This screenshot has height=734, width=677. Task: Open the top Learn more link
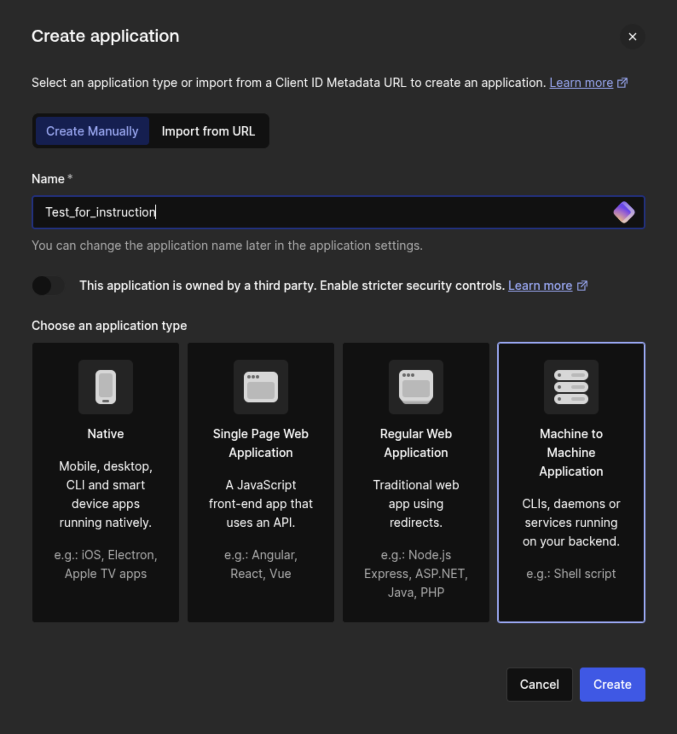coord(581,83)
